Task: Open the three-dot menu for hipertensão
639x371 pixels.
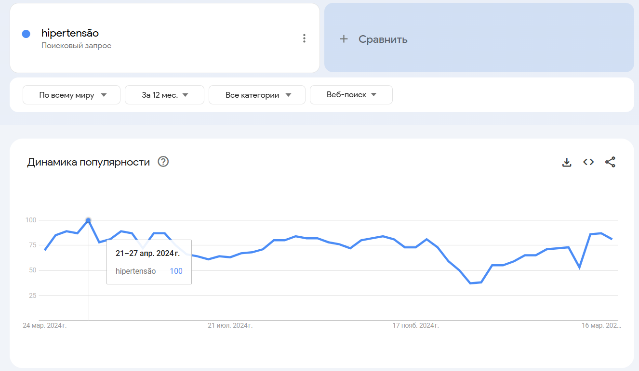Action: click(x=304, y=38)
